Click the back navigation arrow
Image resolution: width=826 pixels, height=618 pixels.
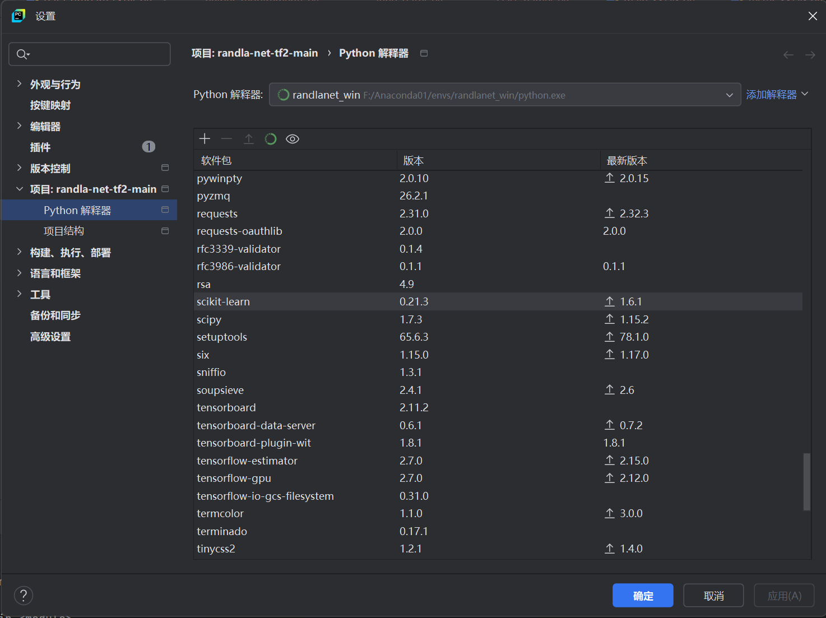point(788,54)
